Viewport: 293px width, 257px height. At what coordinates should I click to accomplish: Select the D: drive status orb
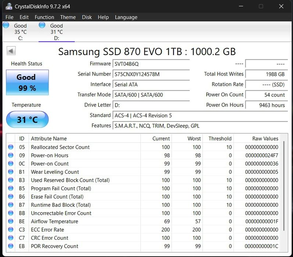coord(42,25)
